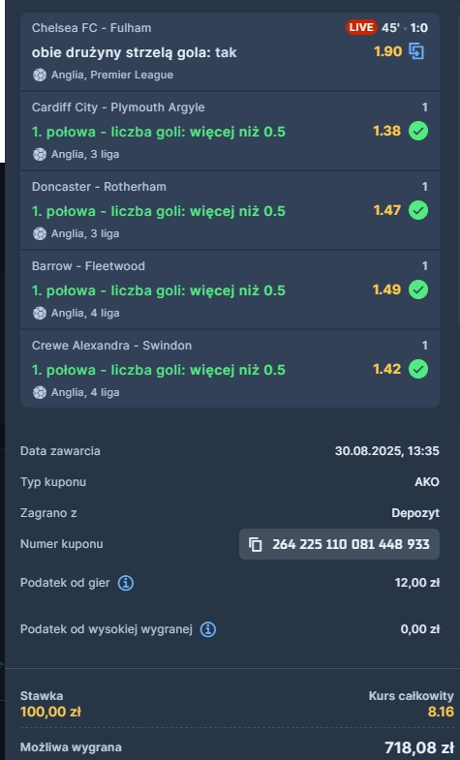Click the total odds value 8.16

tap(441, 712)
